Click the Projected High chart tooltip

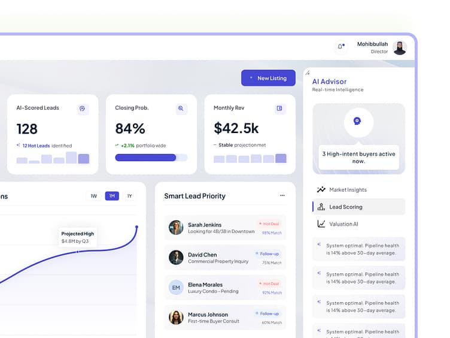tap(77, 237)
